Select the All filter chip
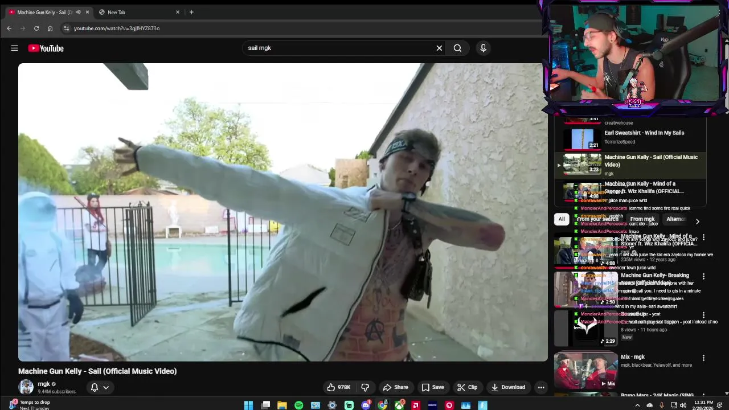 [562, 219]
